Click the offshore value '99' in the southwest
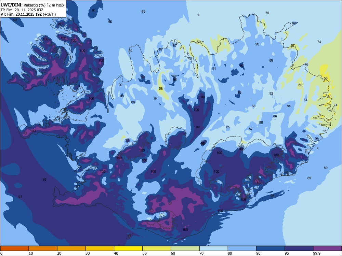The image size is (342, 256). click(44, 180)
